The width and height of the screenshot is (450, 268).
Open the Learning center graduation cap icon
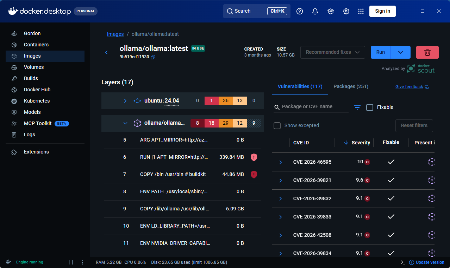pyautogui.click(x=331, y=11)
